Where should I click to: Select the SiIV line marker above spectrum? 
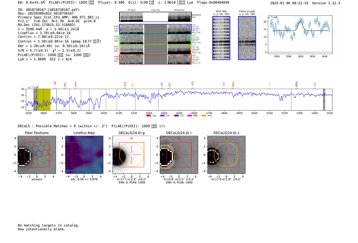(125, 84)
